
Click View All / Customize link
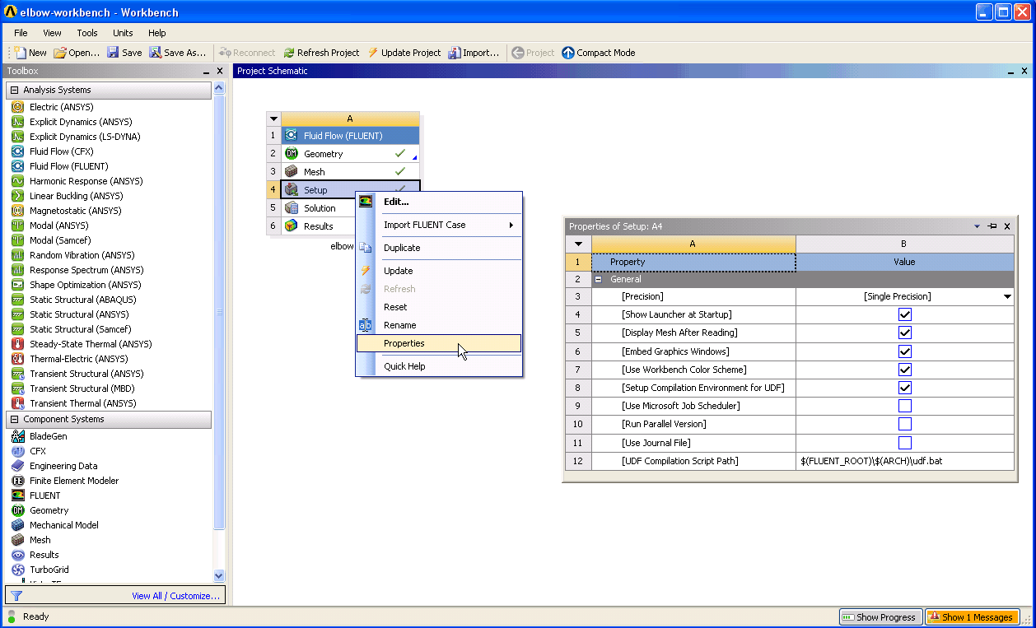click(x=175, y=596)
